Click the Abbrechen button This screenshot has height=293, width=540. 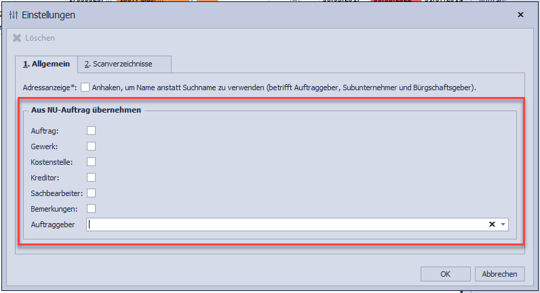(x=499, y=274)
